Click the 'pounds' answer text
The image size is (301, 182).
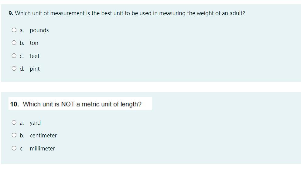[x=39, y=30]
